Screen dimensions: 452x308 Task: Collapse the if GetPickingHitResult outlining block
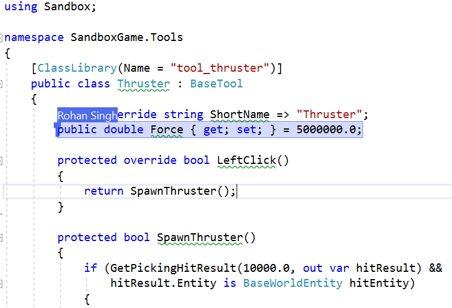click(1, 284)
